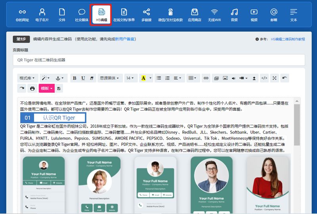Select the red-dress woman vCard template
This screenshot has width=317, height=214.
[267, 184]
